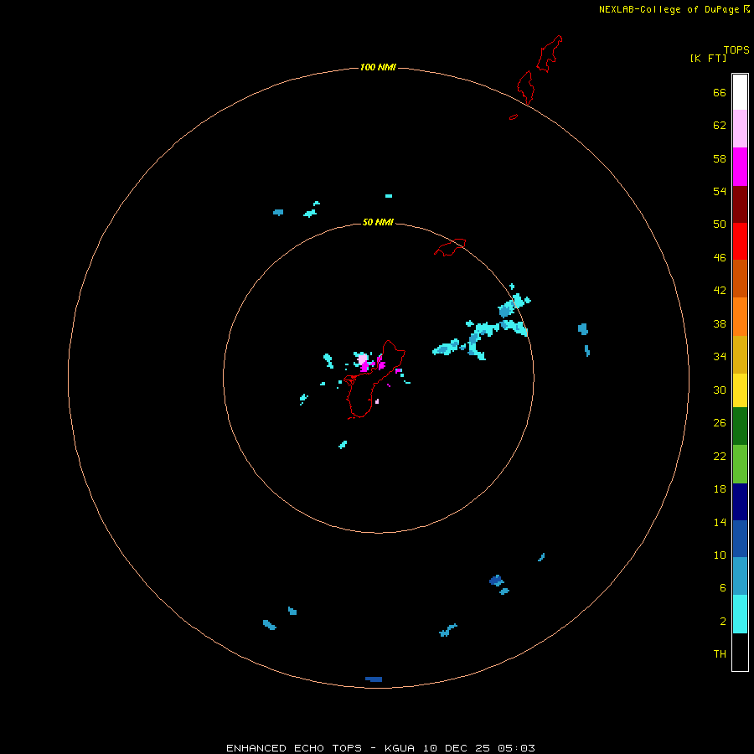Click the cyan 10 kft legend swatch
The width and height of the screenshot is (754, 754).
tap(740, 614)
